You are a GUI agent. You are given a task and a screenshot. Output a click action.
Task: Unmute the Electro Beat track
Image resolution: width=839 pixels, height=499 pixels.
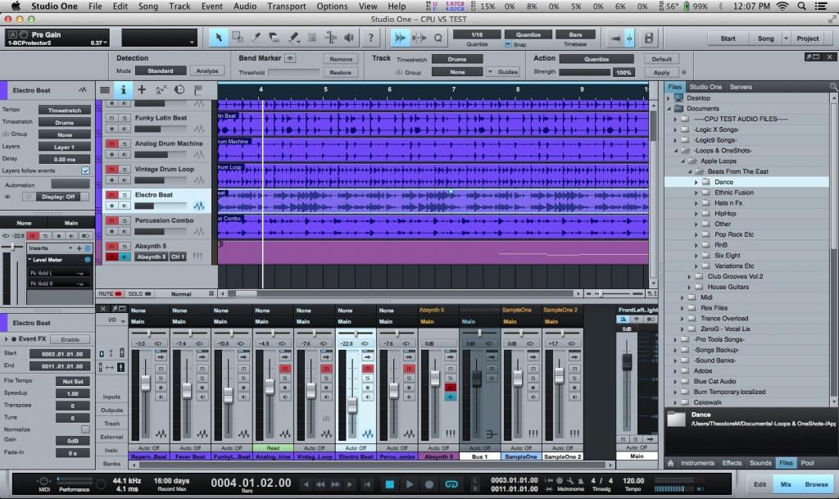tap(111, 195)
